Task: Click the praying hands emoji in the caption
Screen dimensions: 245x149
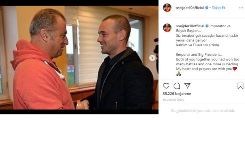Action: tap(178, 74)
